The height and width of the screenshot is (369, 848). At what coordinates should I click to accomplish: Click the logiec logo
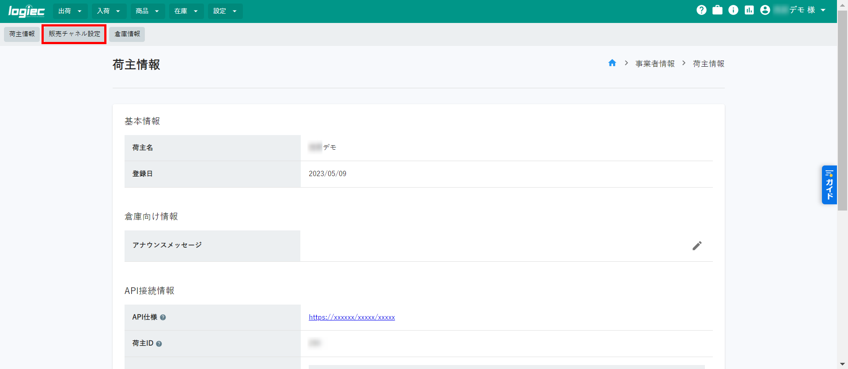coord(26,11)
